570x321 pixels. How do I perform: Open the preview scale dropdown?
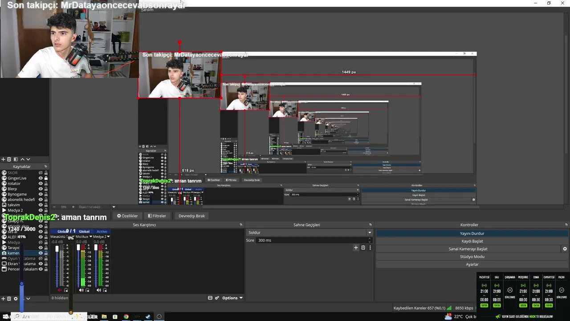(114, 207)
